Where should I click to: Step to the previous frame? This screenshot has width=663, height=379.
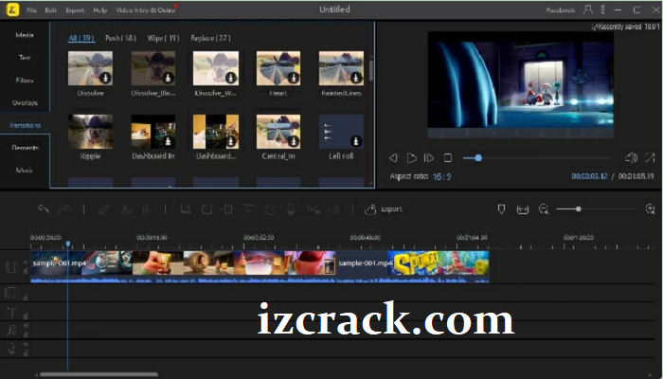click(x=393, y=158)
